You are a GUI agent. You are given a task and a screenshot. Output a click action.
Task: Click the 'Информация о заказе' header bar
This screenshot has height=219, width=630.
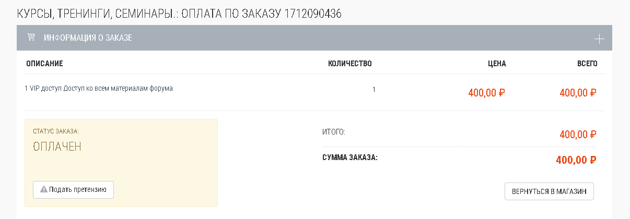tap(314, 38)
